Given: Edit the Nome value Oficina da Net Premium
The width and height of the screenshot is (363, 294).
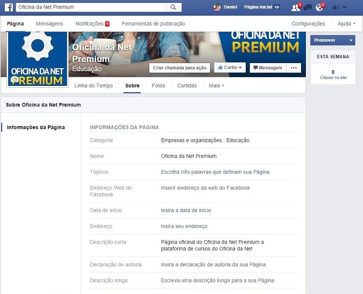Looking at the screenshot, I should (x=189, y=156).
